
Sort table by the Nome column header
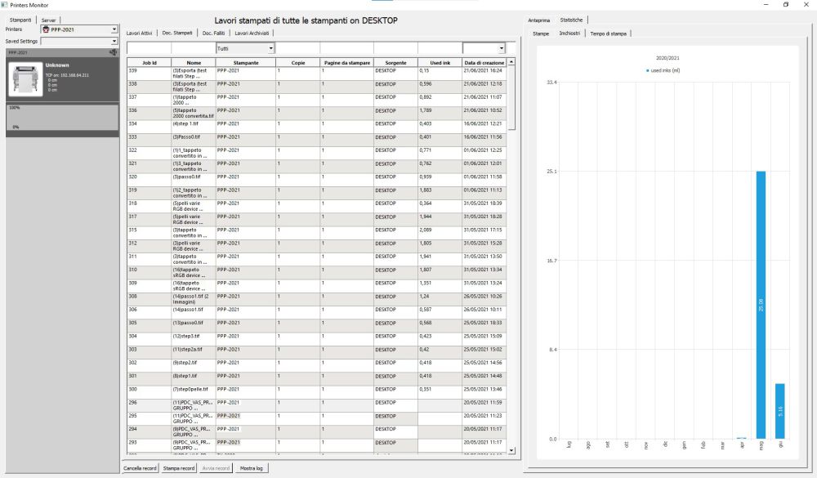[194, 63]
